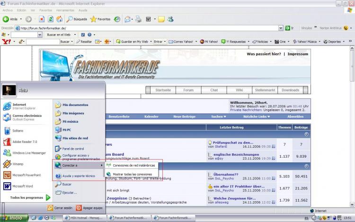Viewport: 355px width, 222px height.
Task: Click the Messenger icon in IE toolbar
Action: 170,19
